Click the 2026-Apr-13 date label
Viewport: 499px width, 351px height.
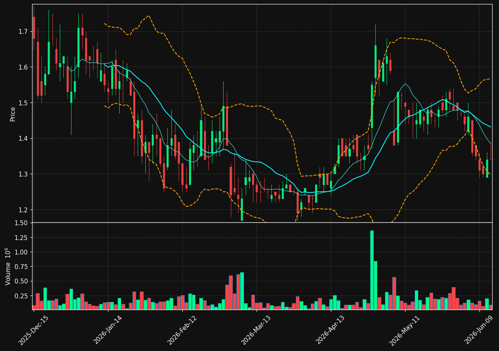click(x=330, y=330)
